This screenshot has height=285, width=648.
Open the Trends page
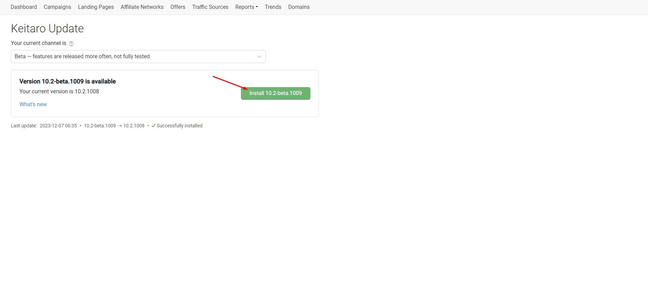tap(273, 7)
